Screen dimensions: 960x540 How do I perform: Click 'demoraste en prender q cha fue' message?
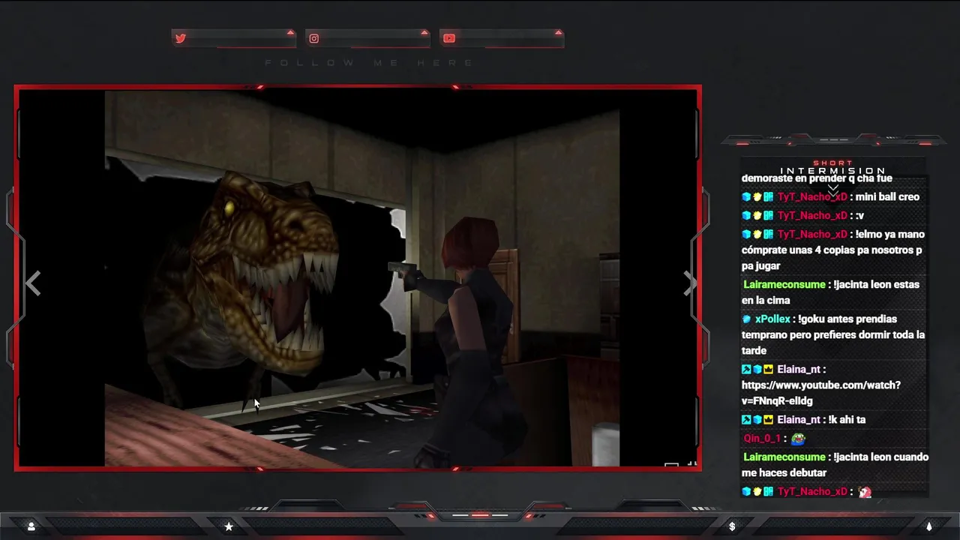coord(817,178)
